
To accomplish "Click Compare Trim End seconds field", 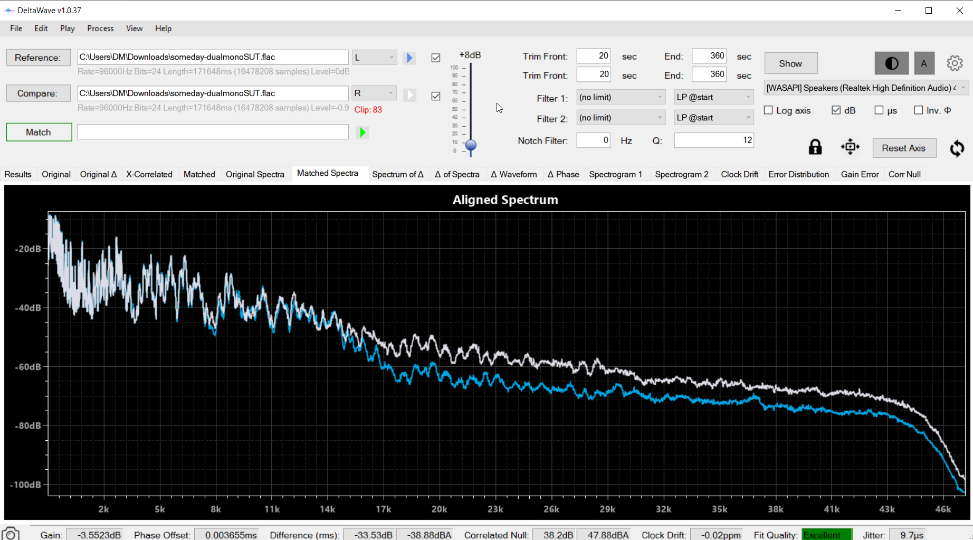I will [709, 74].
